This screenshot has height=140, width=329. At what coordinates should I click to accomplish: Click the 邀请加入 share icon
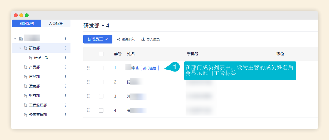119,39
